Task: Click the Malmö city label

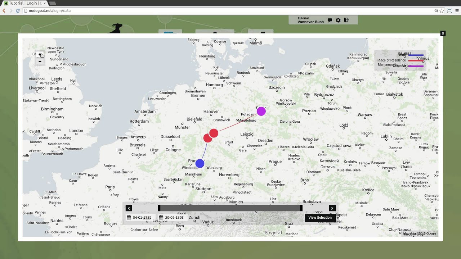Action: click(256, 43)
